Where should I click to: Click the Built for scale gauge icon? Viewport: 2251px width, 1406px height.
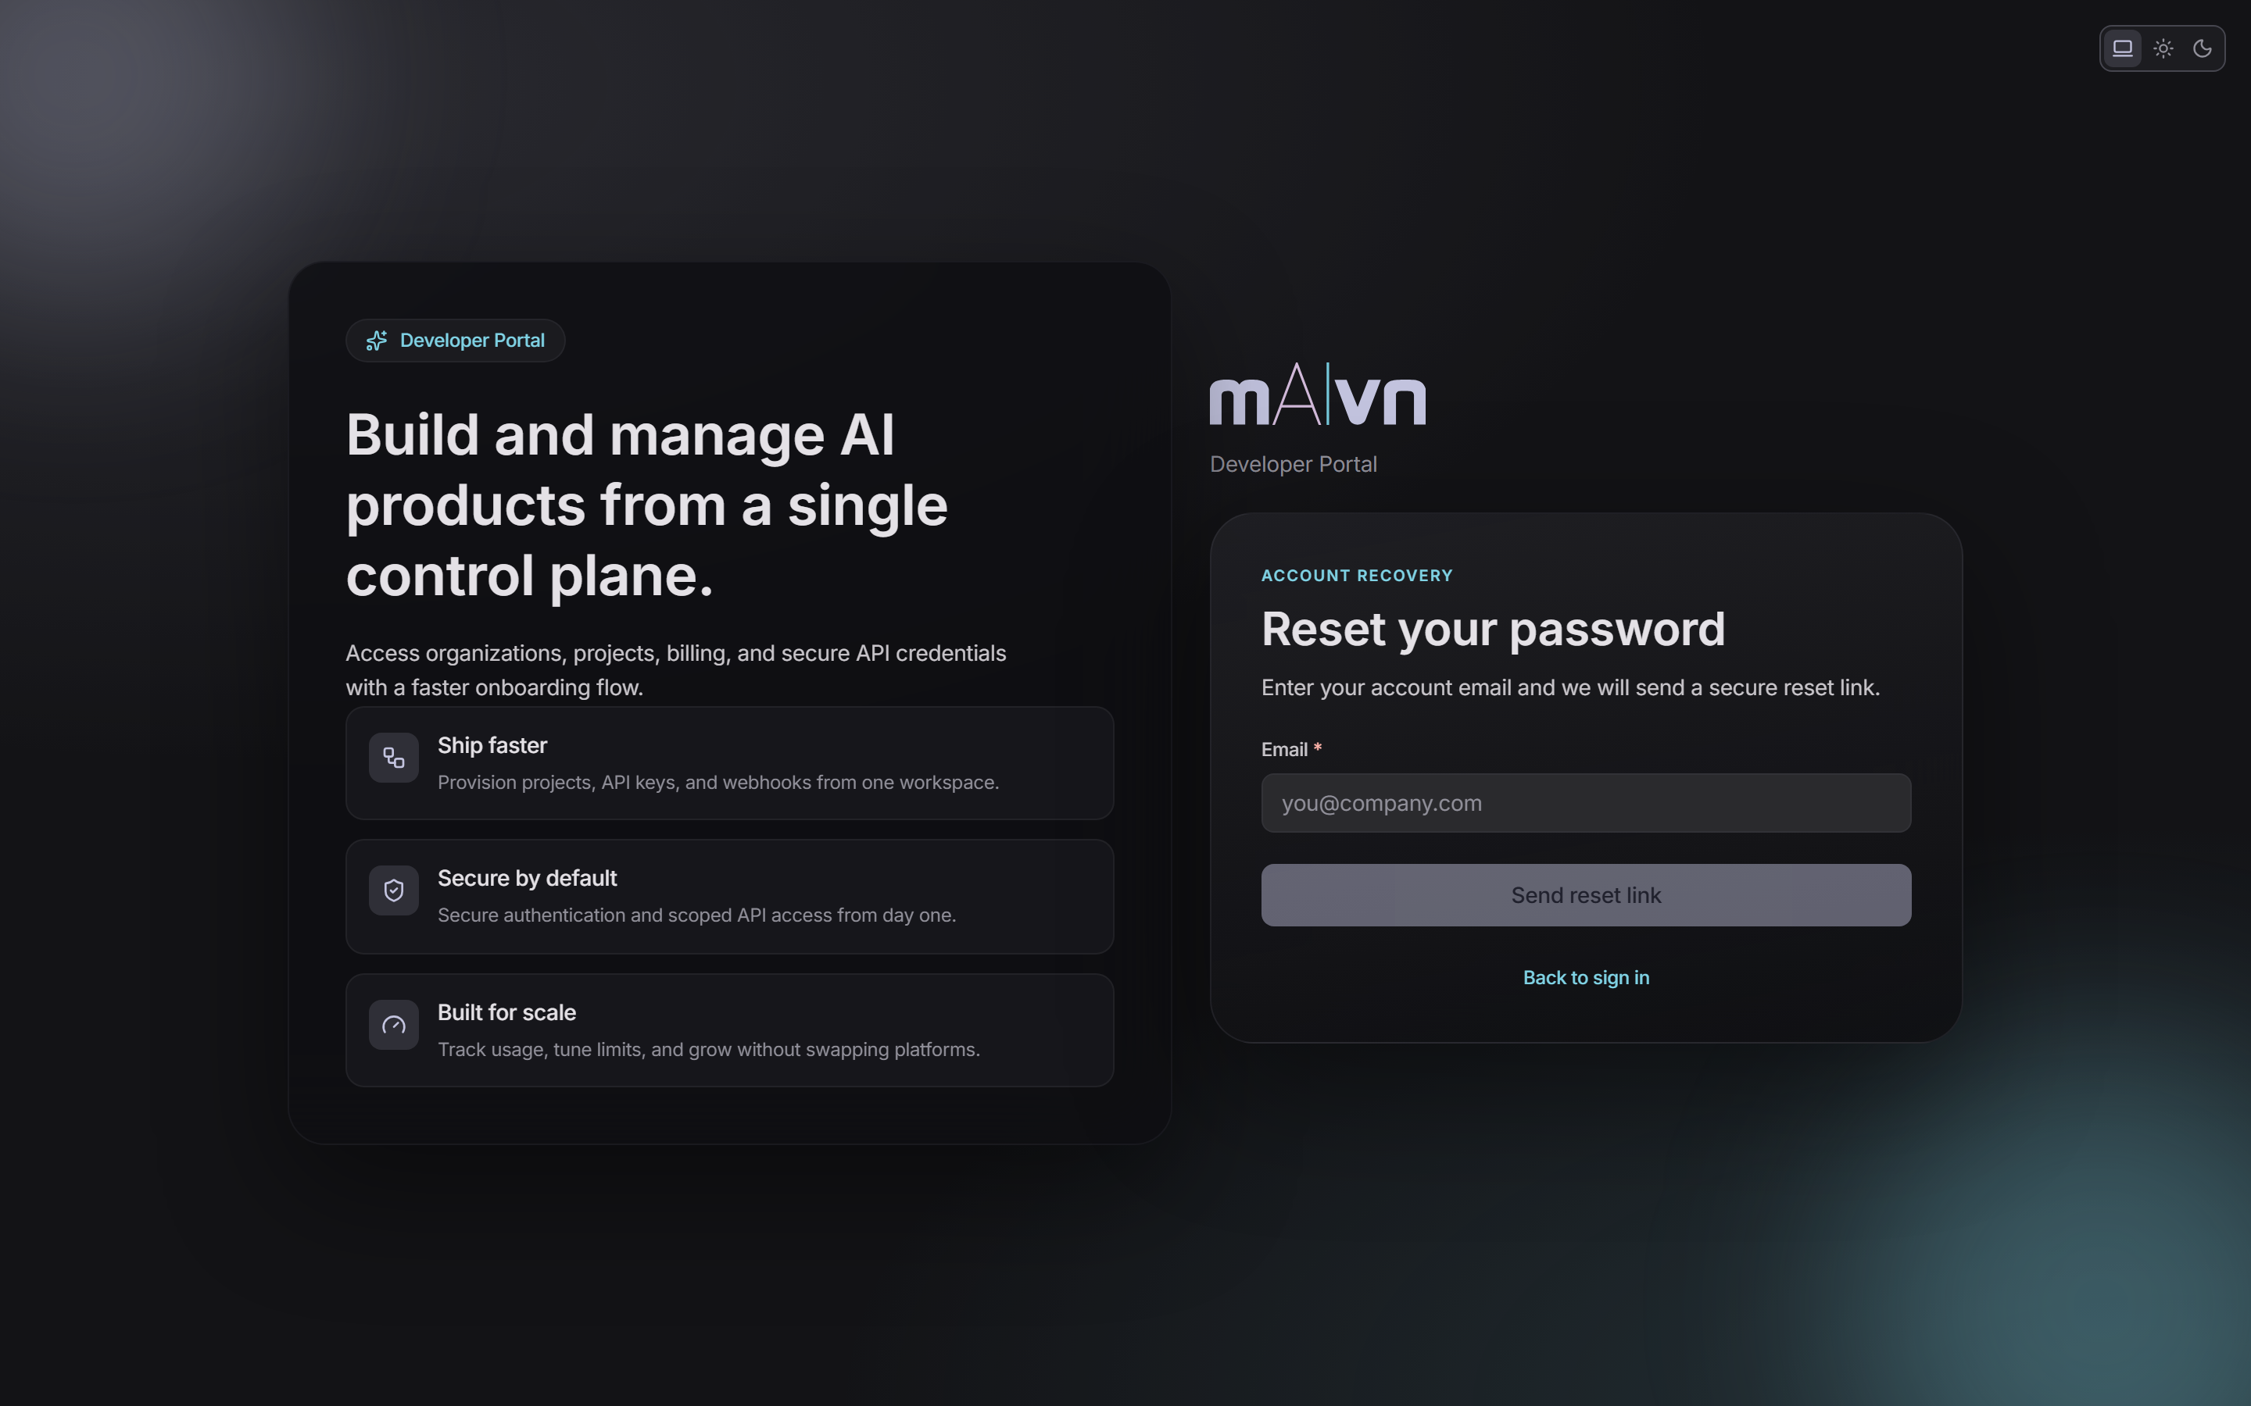tap(393, 1025)
